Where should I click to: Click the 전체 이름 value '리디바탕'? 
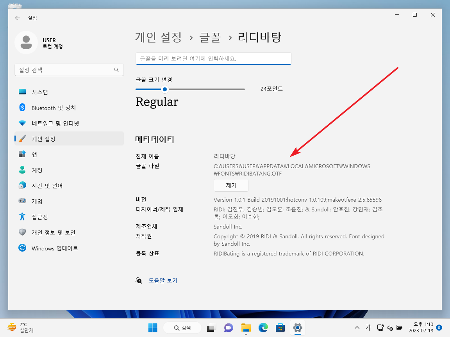(x=225, y=156)
